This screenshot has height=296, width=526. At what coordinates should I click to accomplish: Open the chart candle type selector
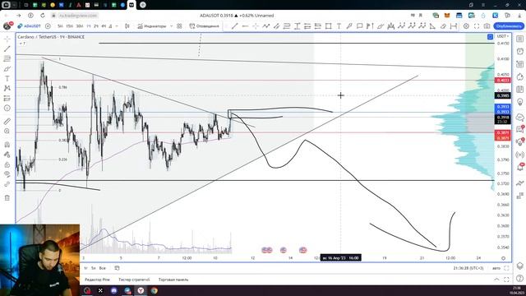click(x=127, y=26)
